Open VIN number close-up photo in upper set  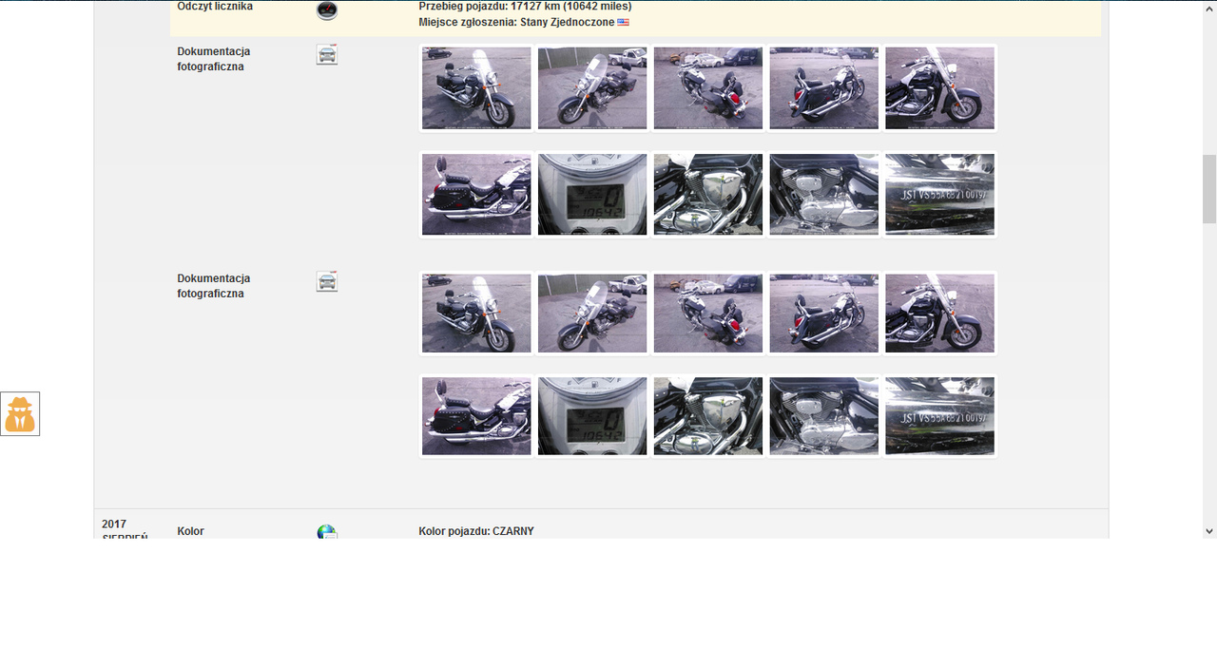tap(939, 195)
